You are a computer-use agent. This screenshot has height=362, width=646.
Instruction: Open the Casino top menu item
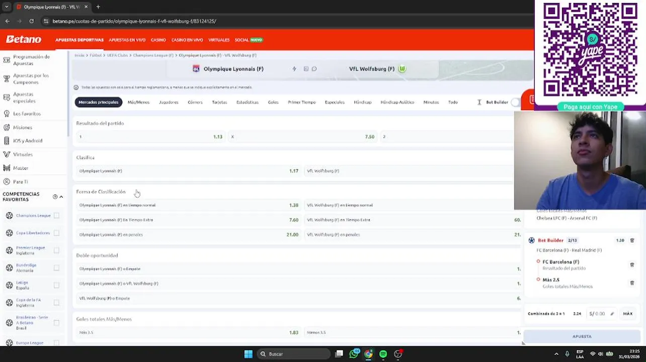(158, 40)
